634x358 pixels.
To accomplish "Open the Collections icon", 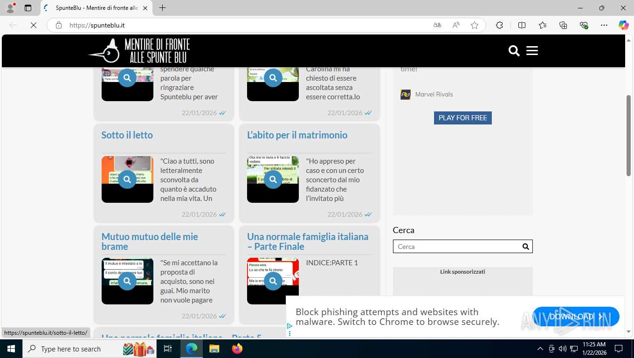I will pyautogui.click(x=563, y=25).
